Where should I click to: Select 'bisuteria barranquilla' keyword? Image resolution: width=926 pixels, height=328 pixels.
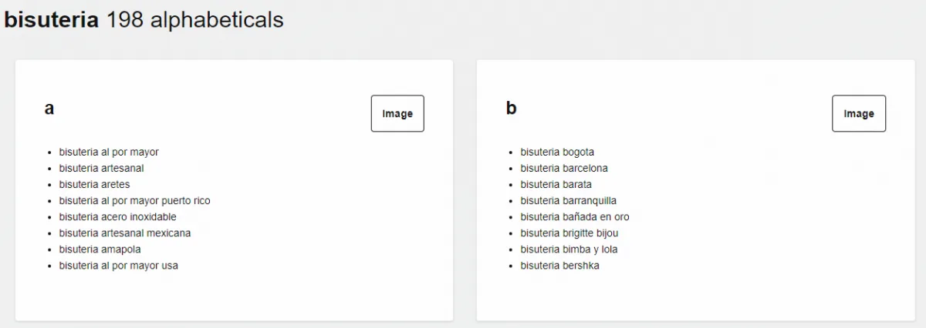click(568, 200)
